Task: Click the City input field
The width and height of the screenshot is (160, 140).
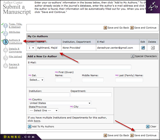Action: (x=83, y=110)
